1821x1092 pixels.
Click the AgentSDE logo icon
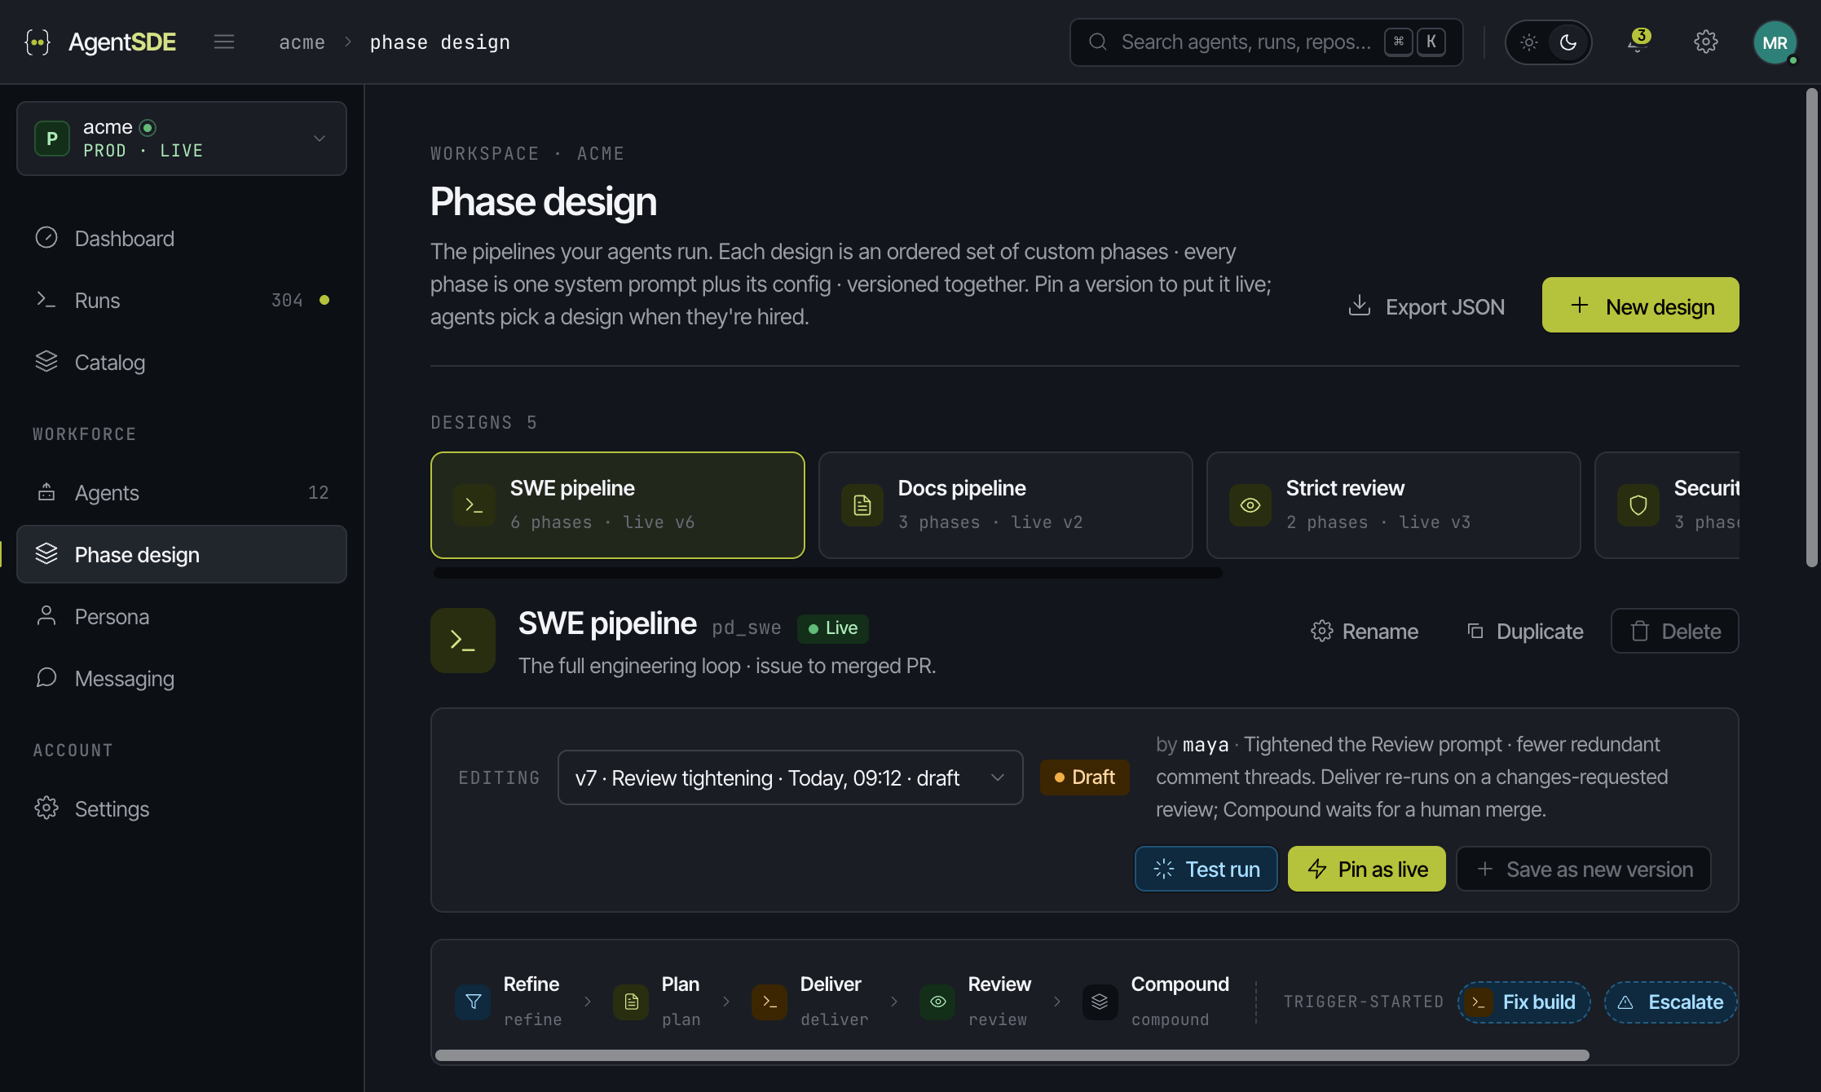point(37,42)
